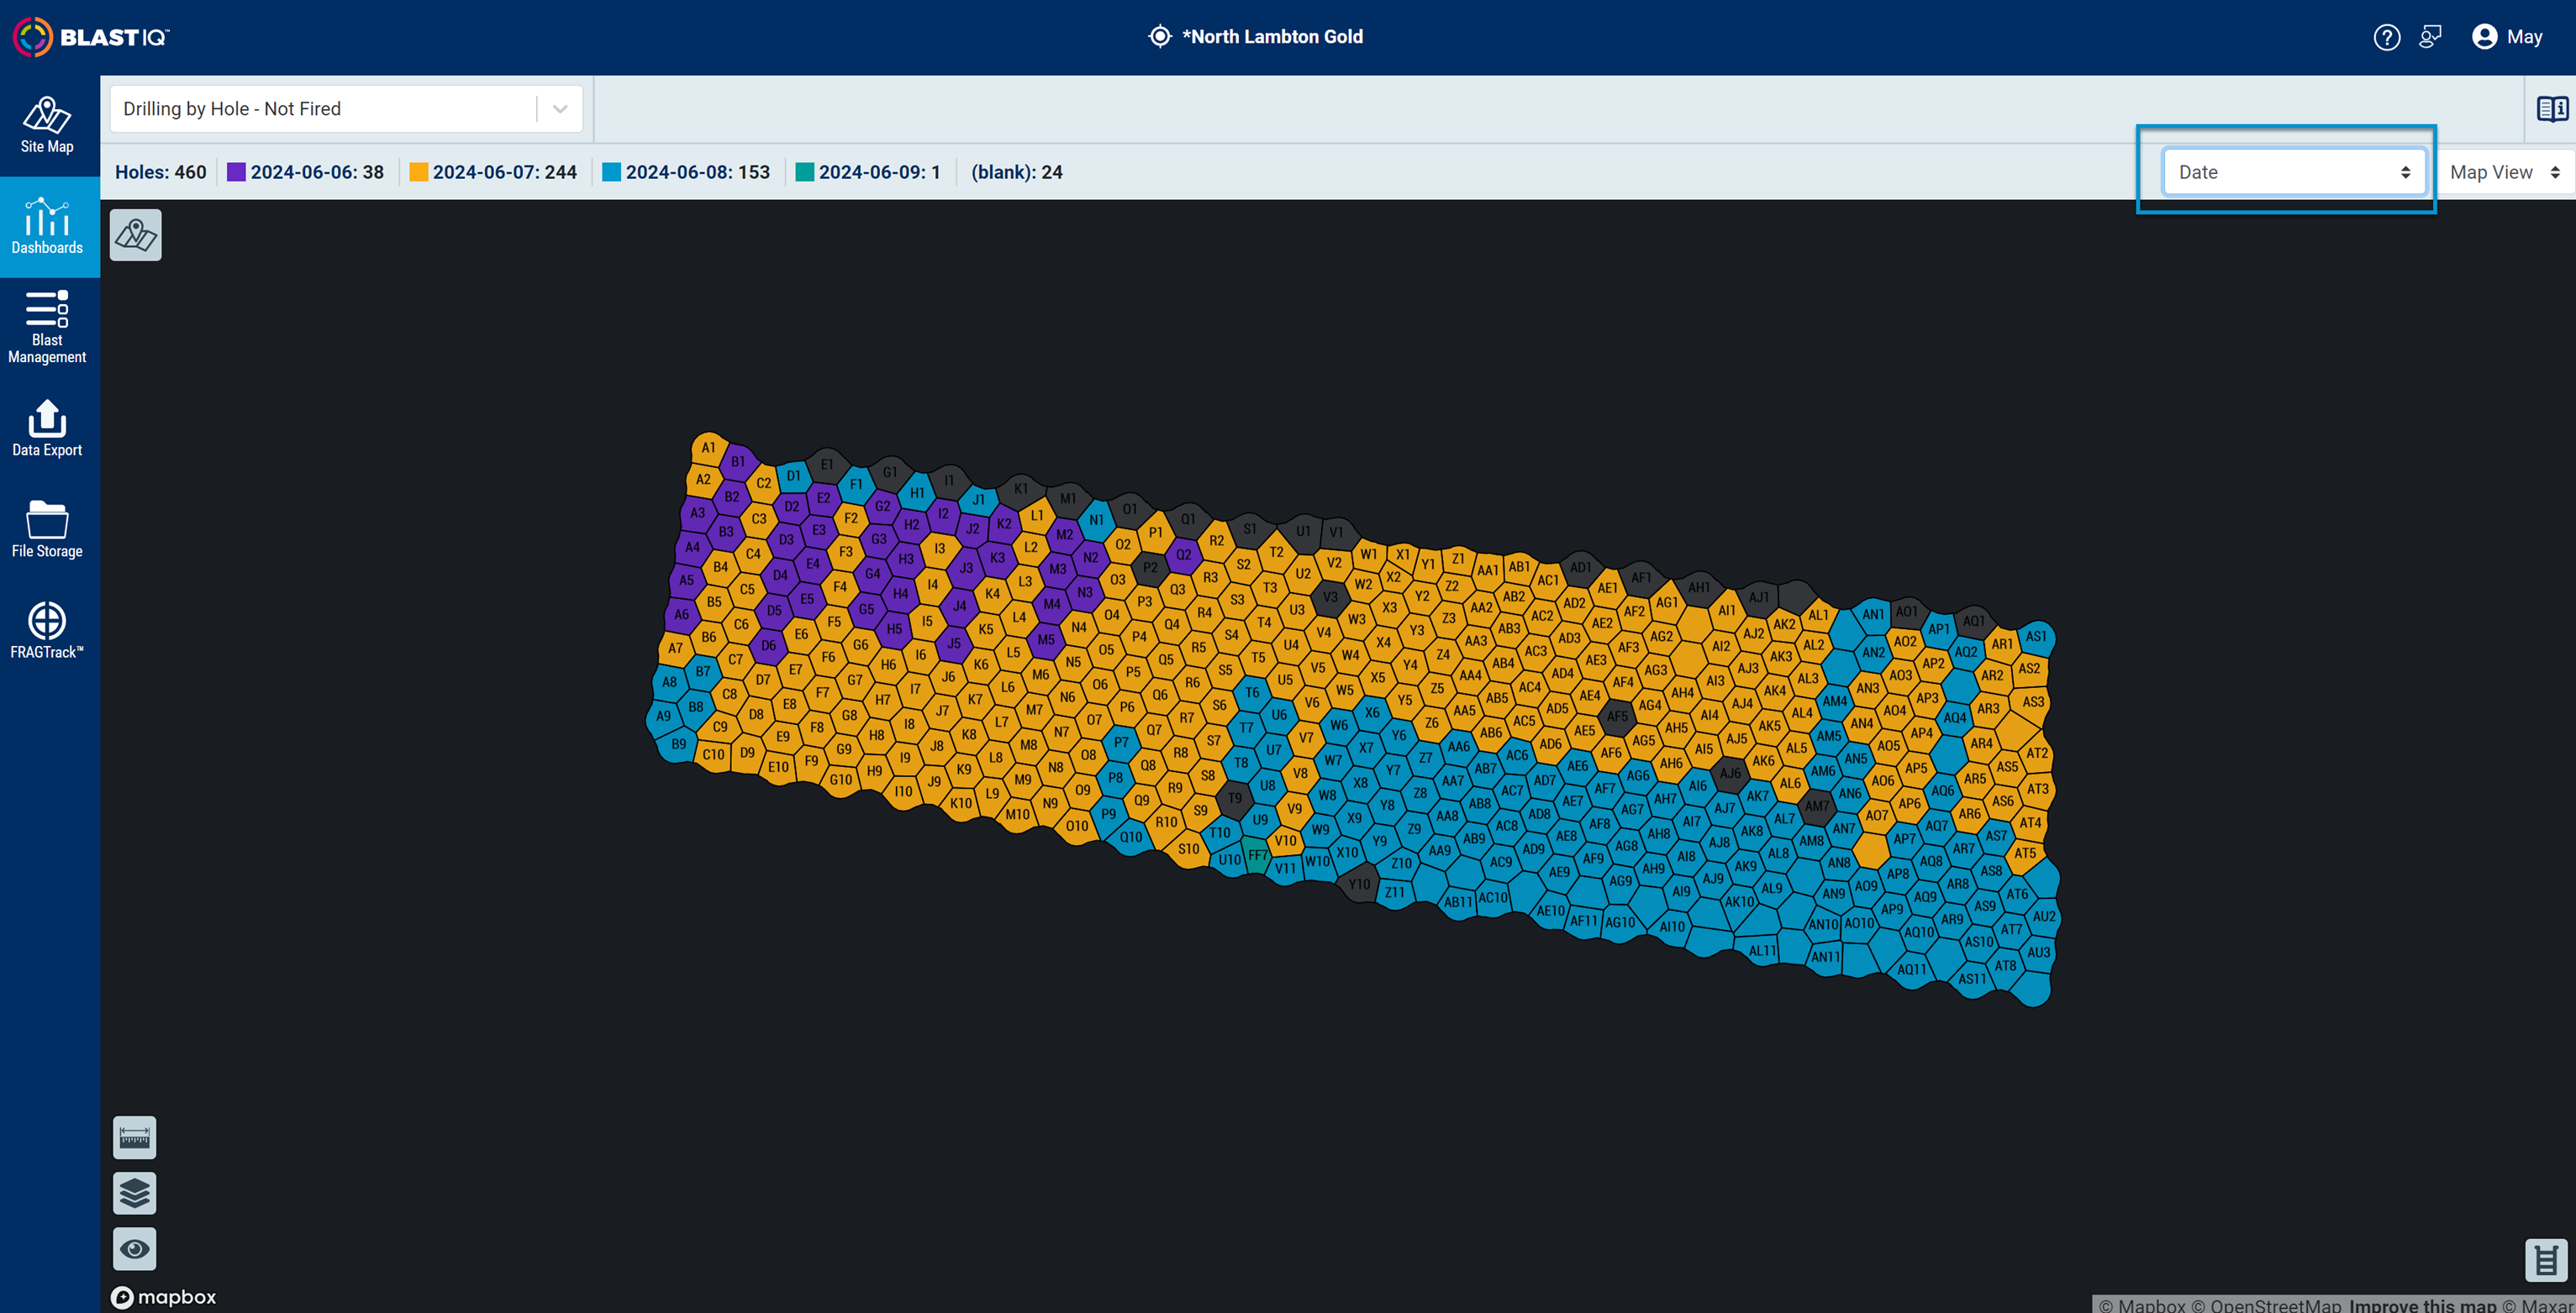Select hole AM7 dark cell
Viewport: 2576px width, 1313px height.
point(1817,806)
